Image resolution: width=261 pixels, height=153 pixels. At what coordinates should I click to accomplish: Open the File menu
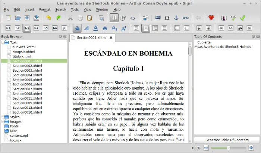(6, 9)
